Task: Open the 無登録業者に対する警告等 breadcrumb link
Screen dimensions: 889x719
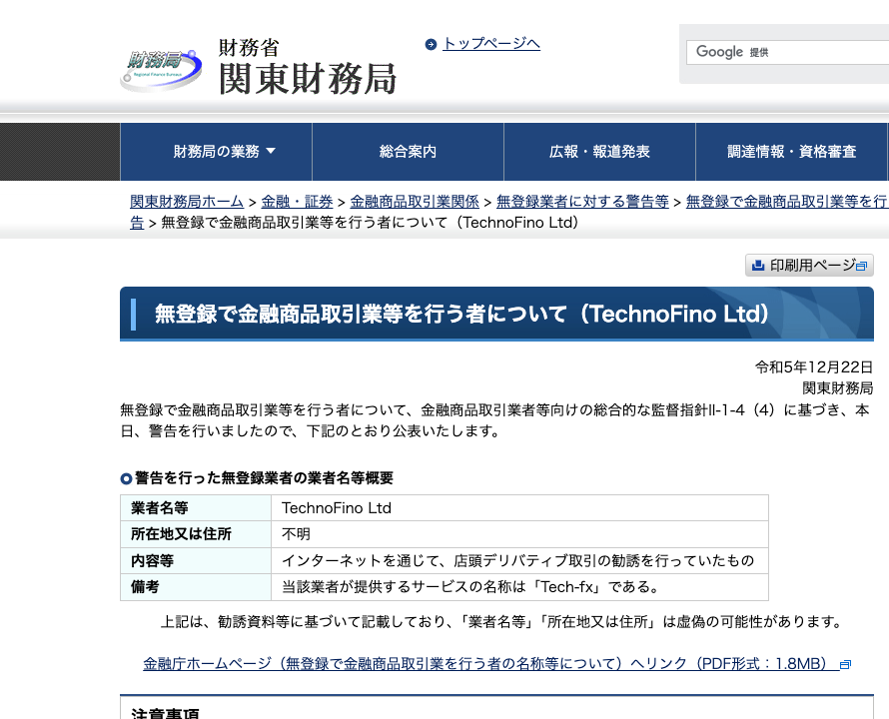Action: [x=582, y=202]
